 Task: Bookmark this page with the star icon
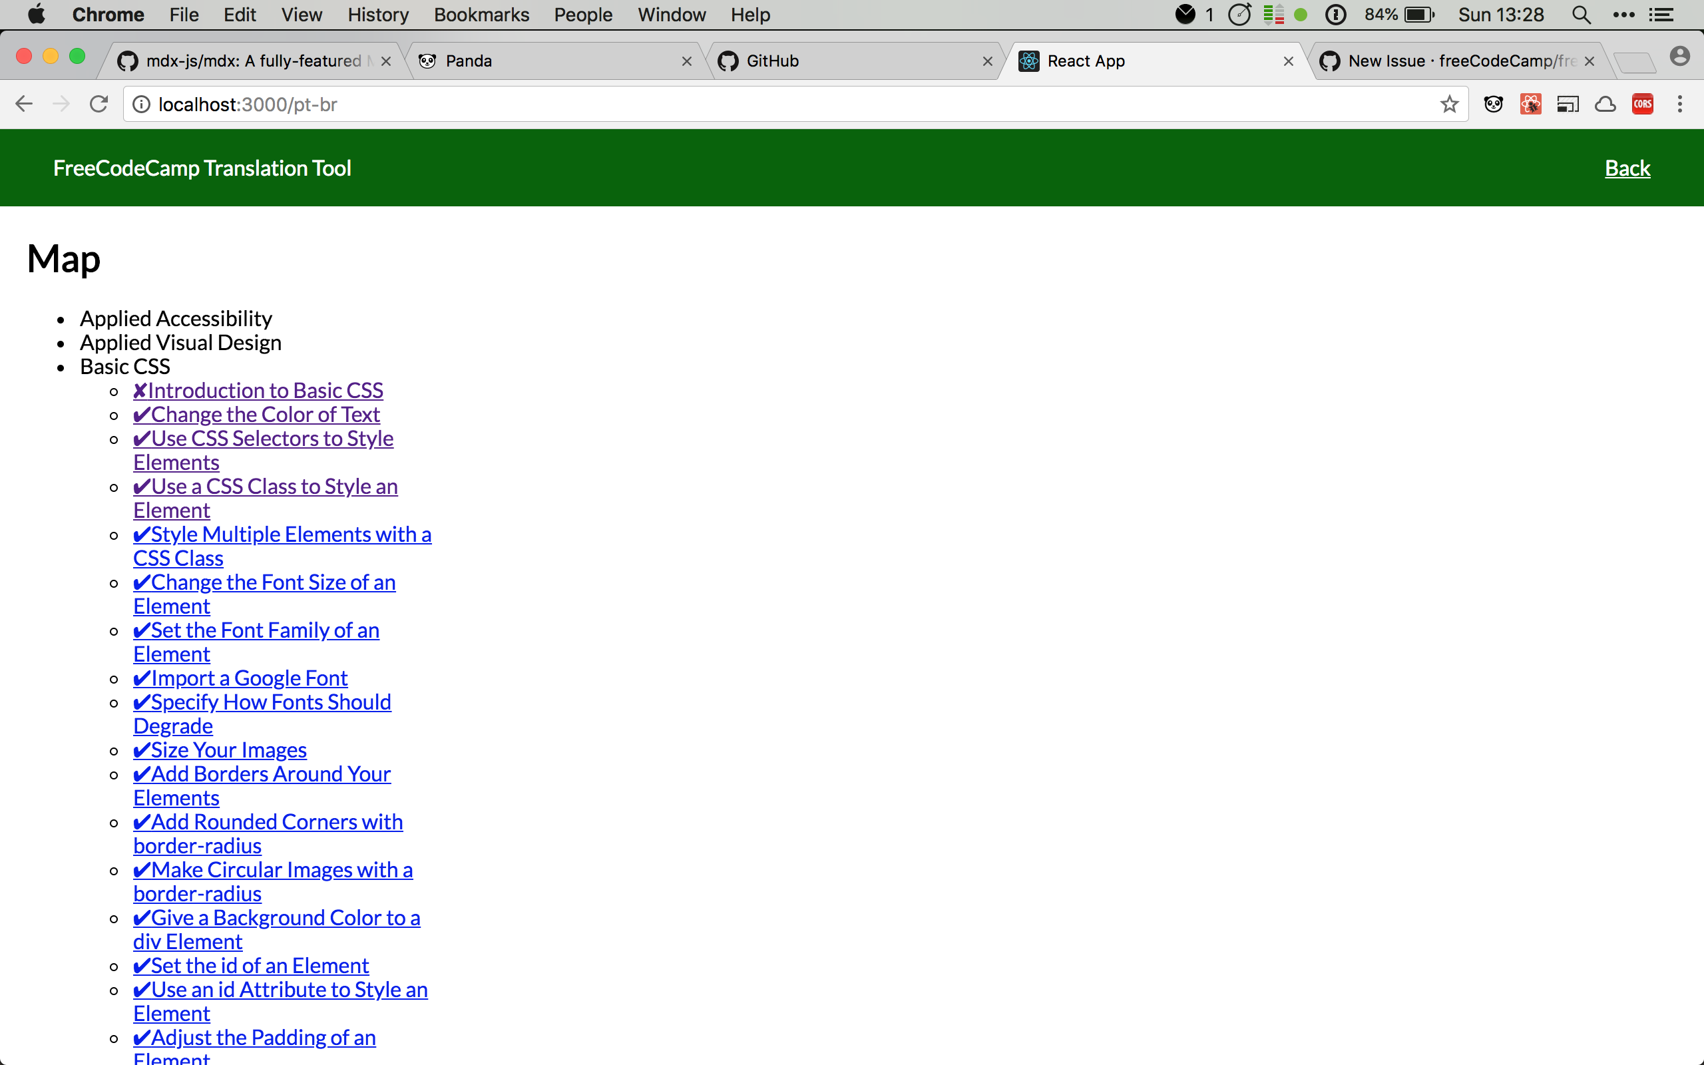click(x=1449, y=105)
